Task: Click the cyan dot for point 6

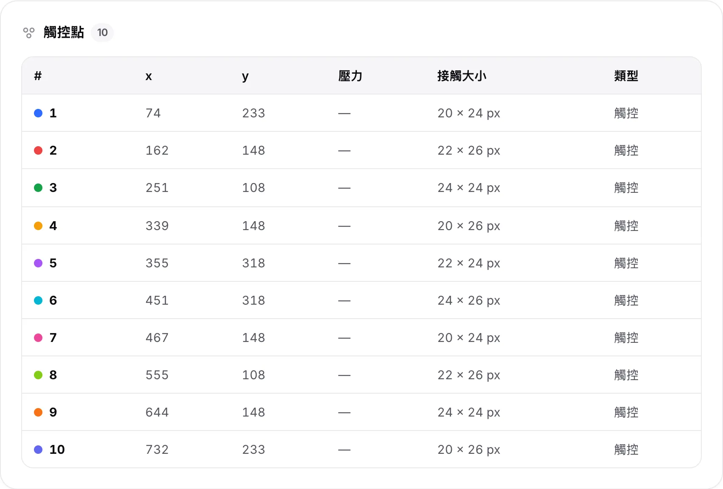Action: click(38, 300)
